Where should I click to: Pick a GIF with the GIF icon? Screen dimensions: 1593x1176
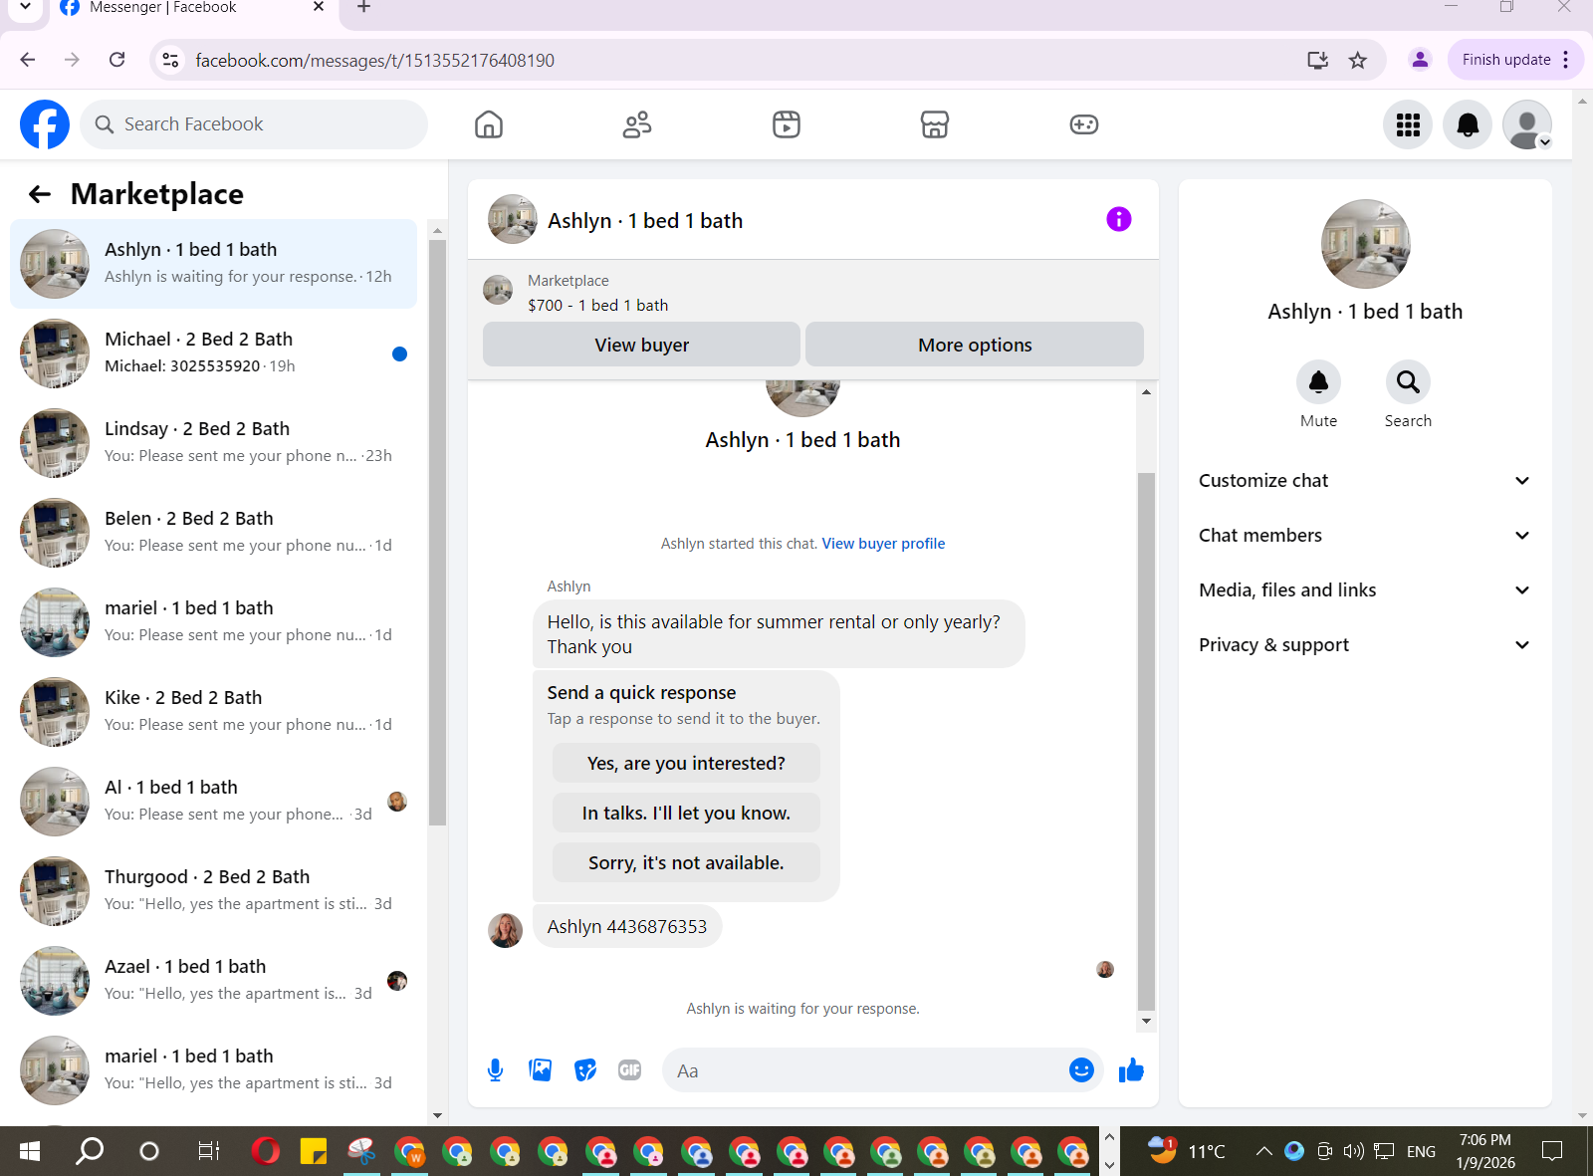coord(630,1070)
